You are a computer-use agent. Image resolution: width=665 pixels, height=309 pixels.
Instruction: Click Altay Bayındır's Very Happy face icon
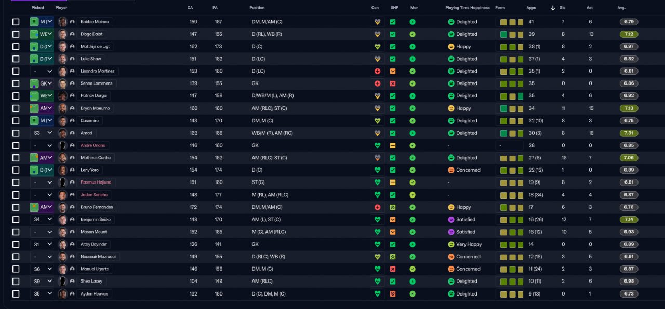pos(451,244)
